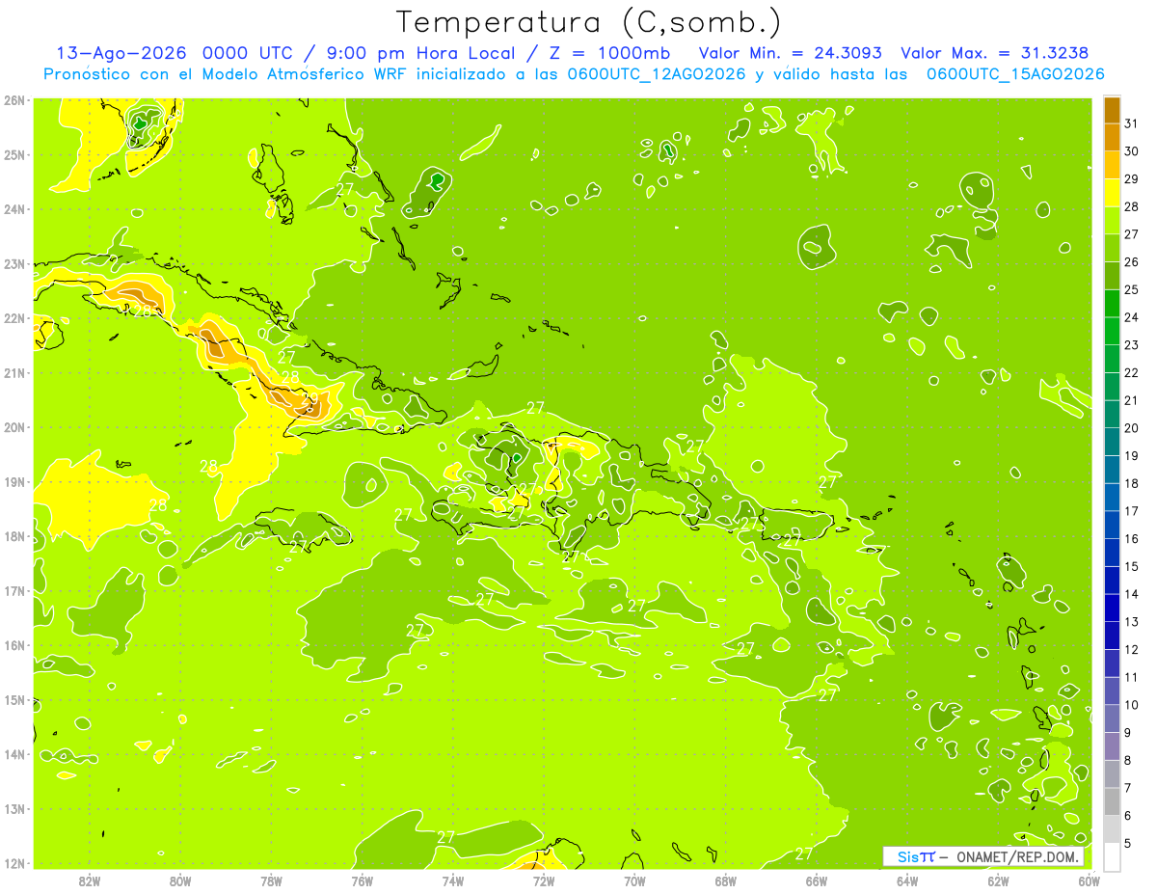The width and height of the screenshot is (1157, 894).
Task: Click the '29' label on the color bar scale
Action: (x=1131, y=179)
